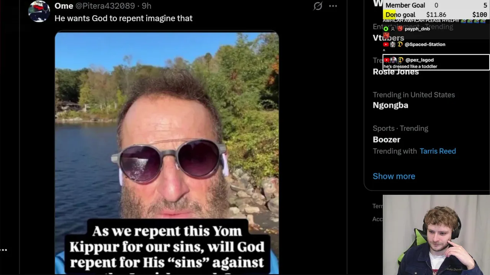Image resolution: width=490 pixels, height=275 pixels.
Task: Click the green Kick icon beside psyph_dnb
Action: (x=386, y=29)
